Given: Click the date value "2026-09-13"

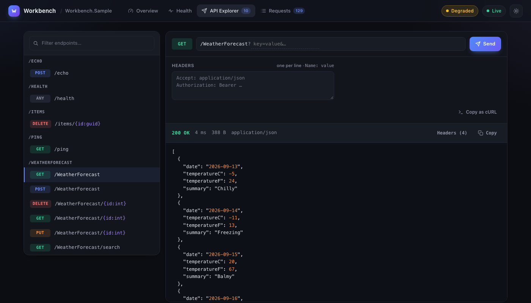Looking at the screenshot, I should pos(224,167).
